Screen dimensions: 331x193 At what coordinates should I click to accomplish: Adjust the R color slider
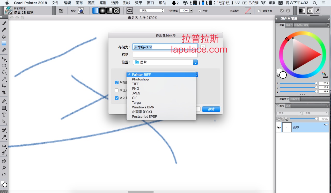click(x=298, y=83)
